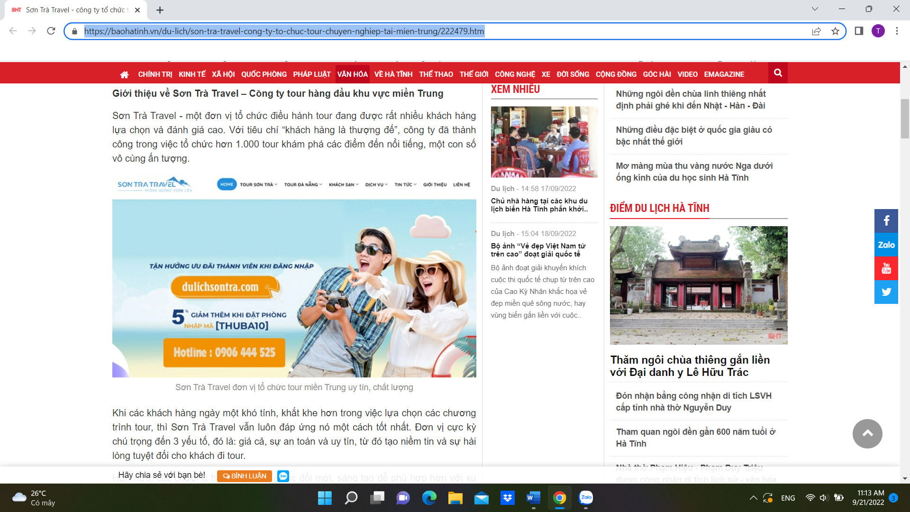Screen dimensions: 910x512
Task: Open Teams Chat on taskbar
Action: click(403, 498)
